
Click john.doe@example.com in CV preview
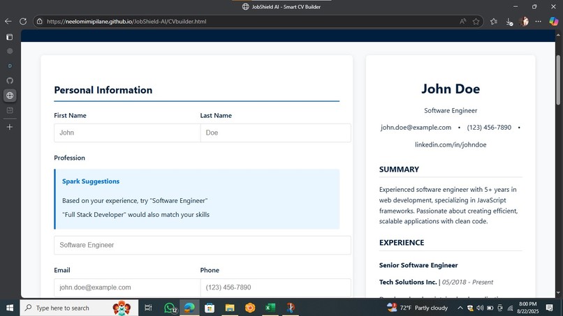416,128
